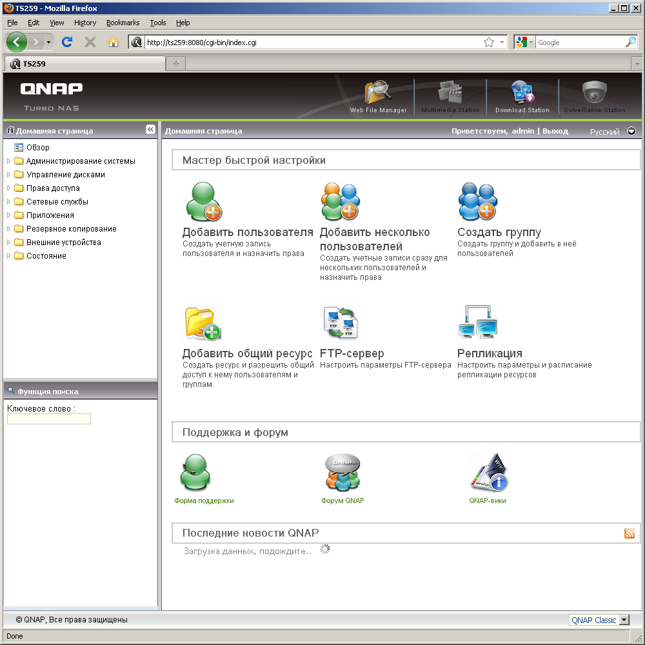The width and height of the screenshot is (645, 645).
Task: Go to Firefox home page icon
Action: (x=113, y=42)
